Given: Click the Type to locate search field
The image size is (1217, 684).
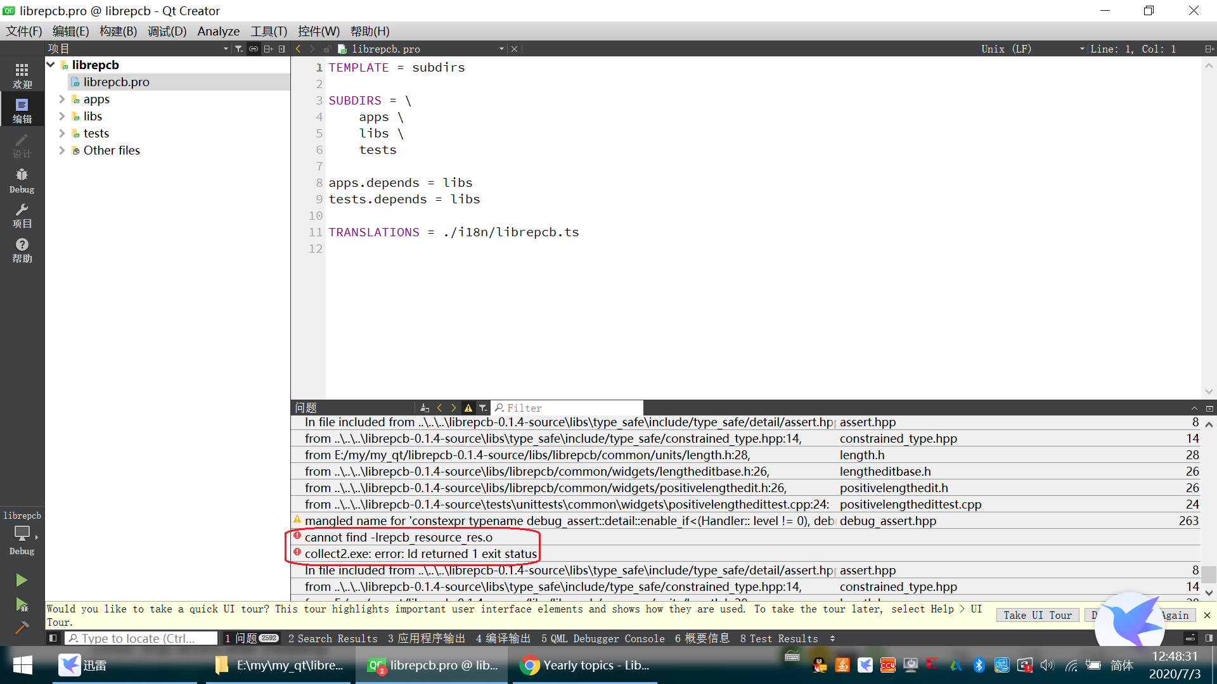Looking at the screenshot, I should pyautogui.click(x=141, y=638).
